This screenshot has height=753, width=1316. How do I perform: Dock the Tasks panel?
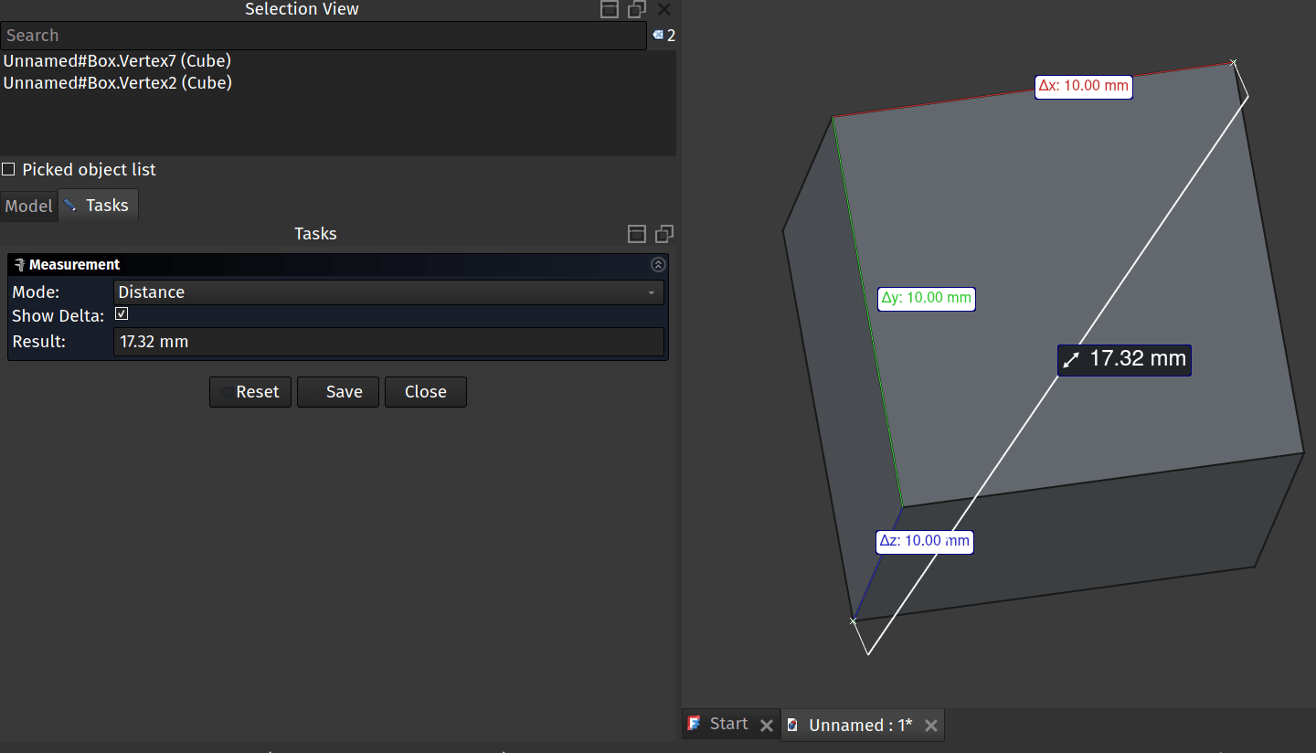tap(636, 233)
